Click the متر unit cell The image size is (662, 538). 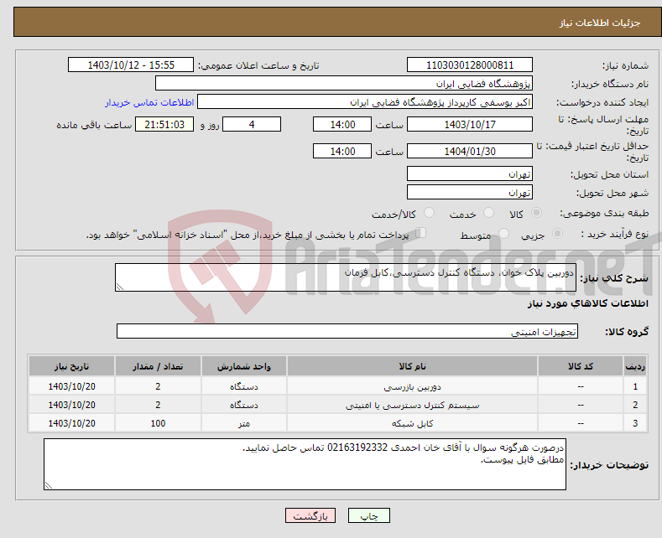coord(244,423)
